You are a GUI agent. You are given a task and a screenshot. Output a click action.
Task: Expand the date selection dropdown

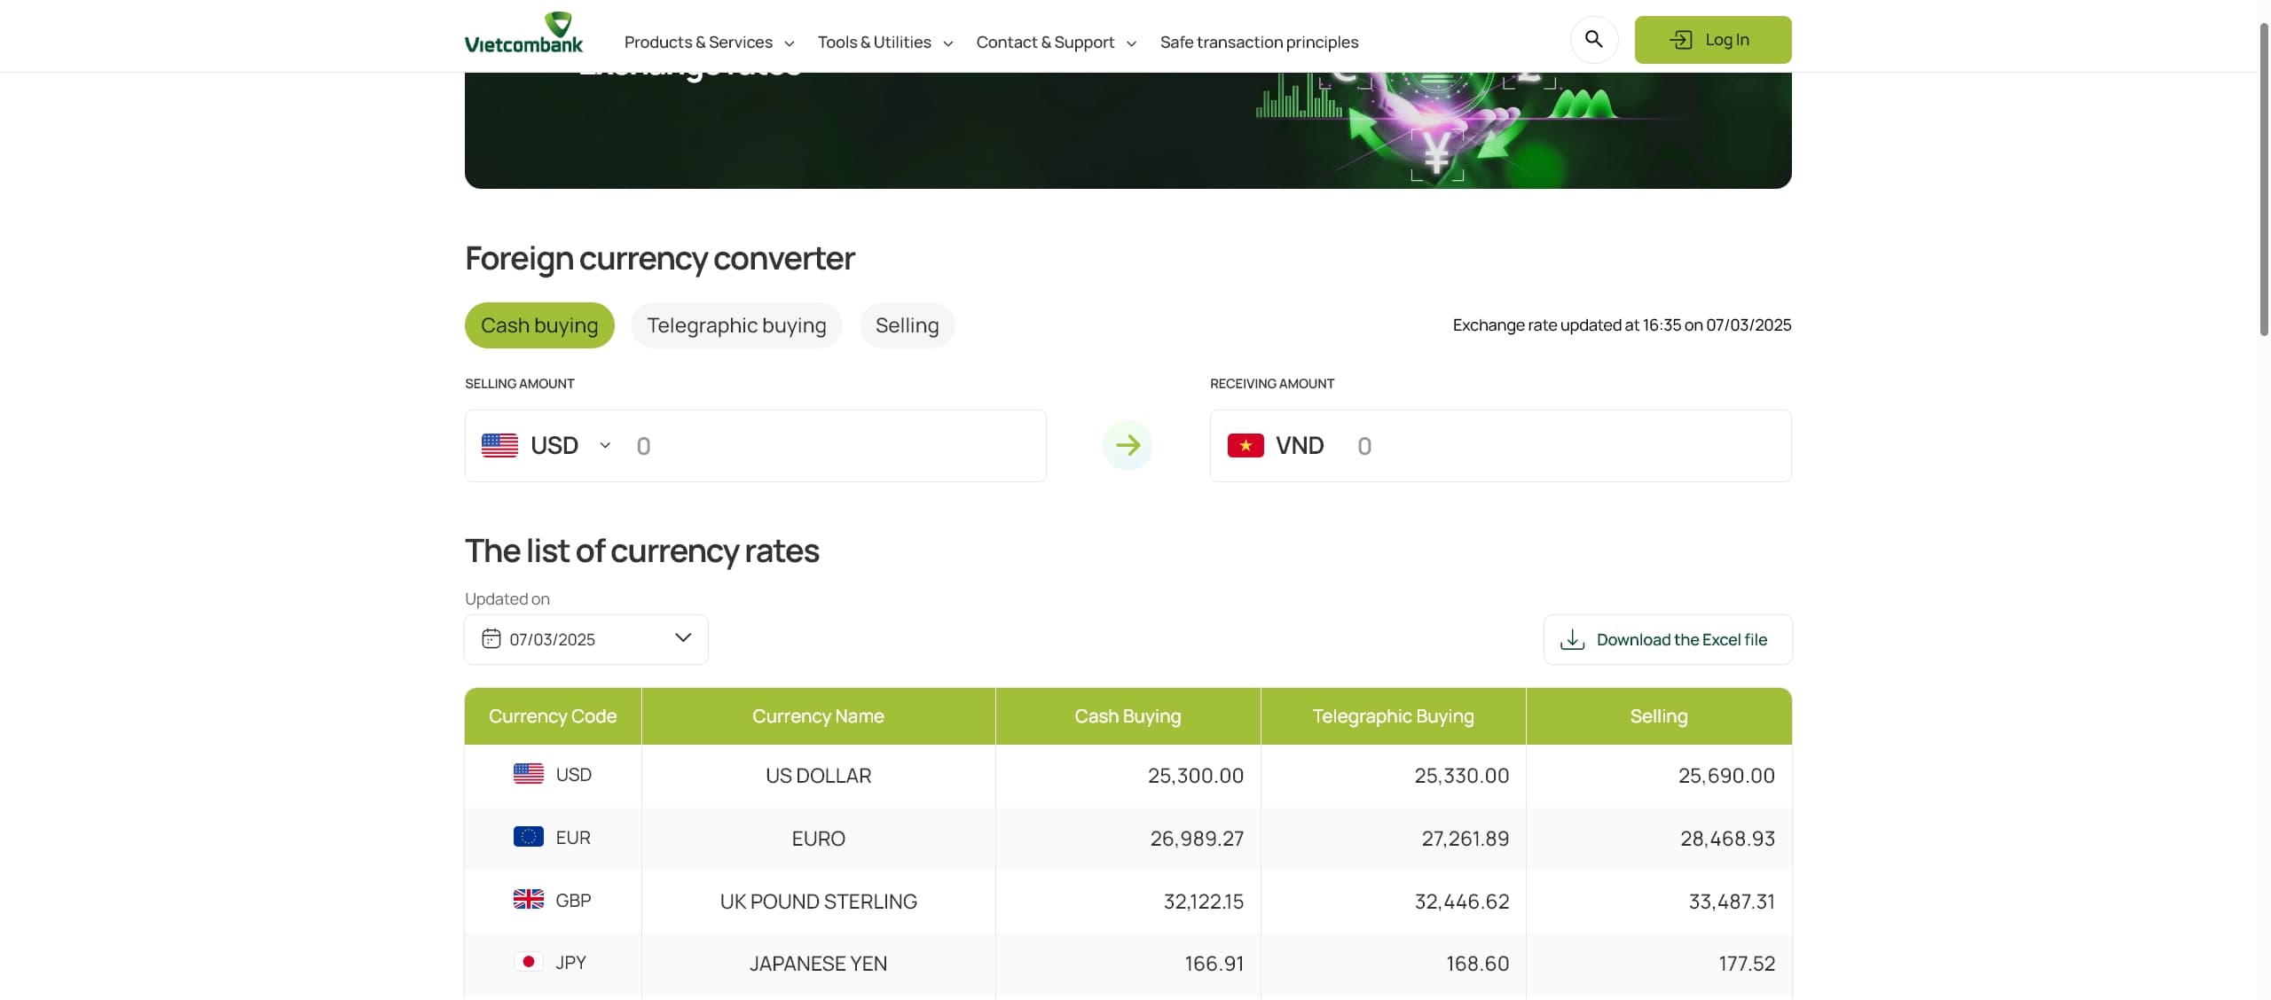coord(683,638)
